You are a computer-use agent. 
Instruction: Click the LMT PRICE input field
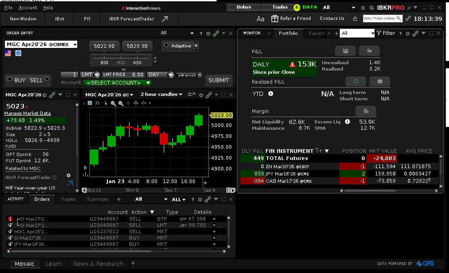point(123,75)
